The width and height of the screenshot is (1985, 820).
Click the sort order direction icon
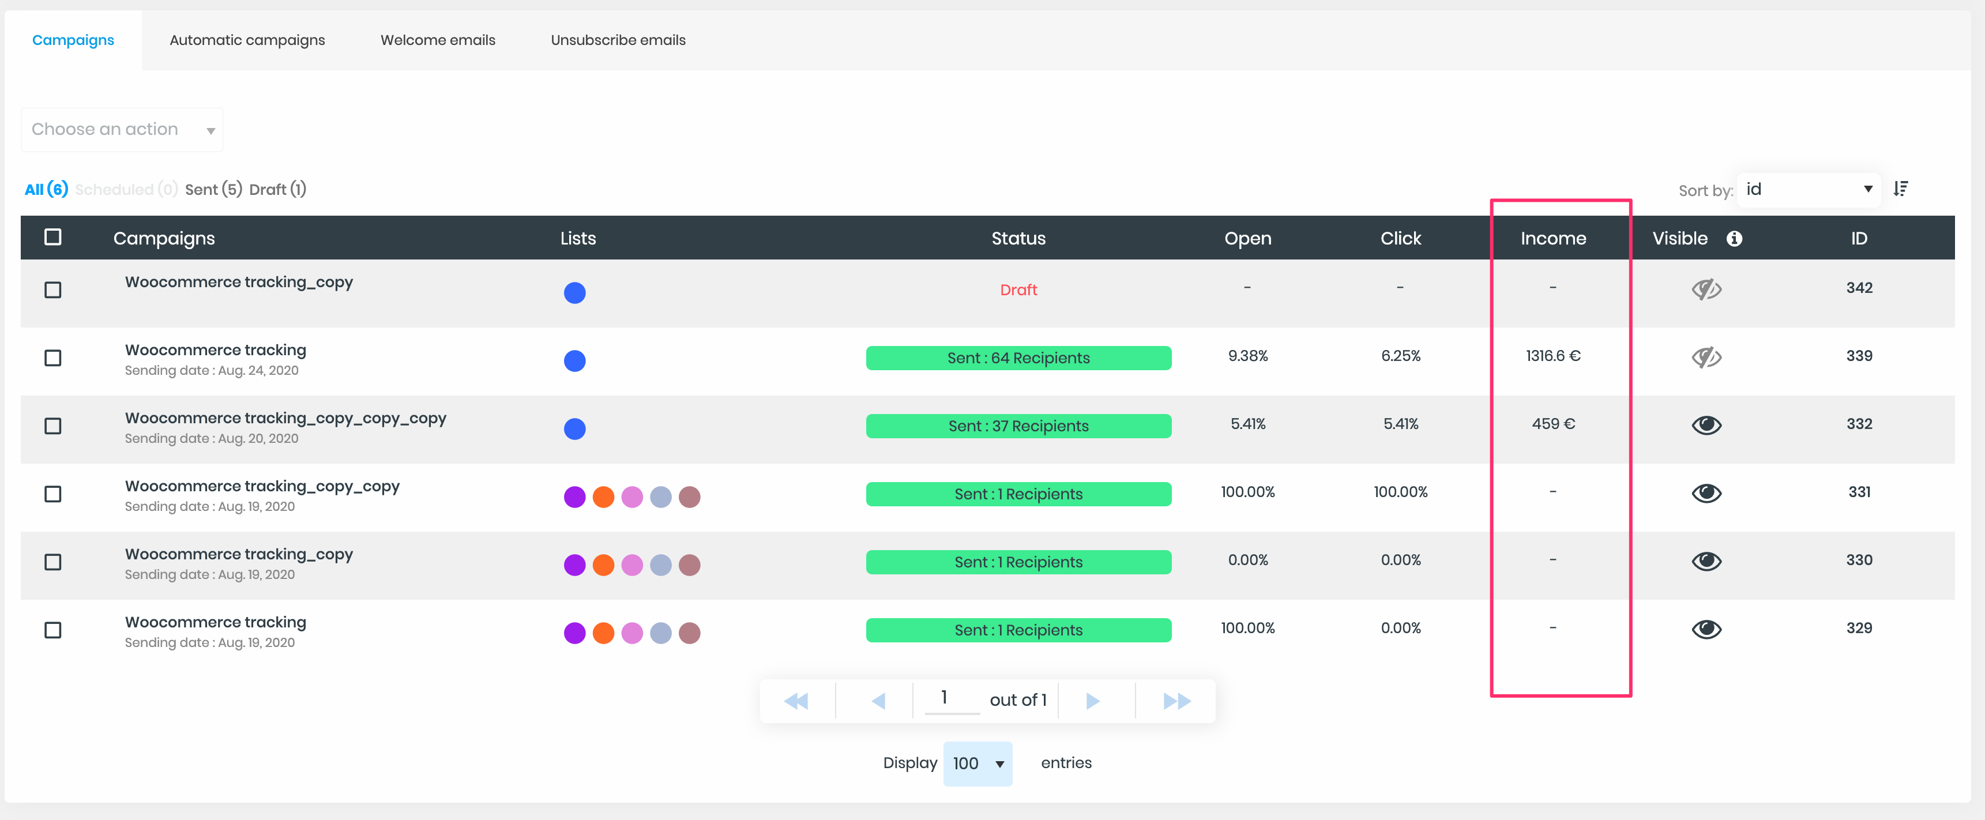[x=1900, y=189]
